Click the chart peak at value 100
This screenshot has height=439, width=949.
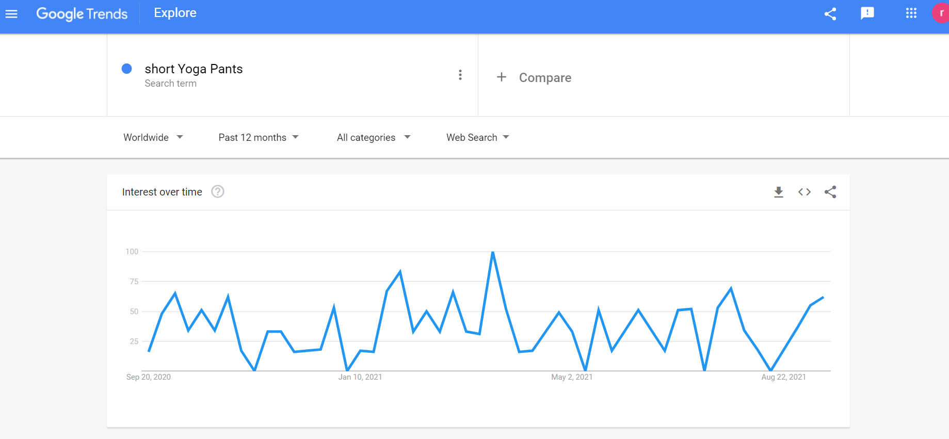pyautogui.click(x=493, y=252)
